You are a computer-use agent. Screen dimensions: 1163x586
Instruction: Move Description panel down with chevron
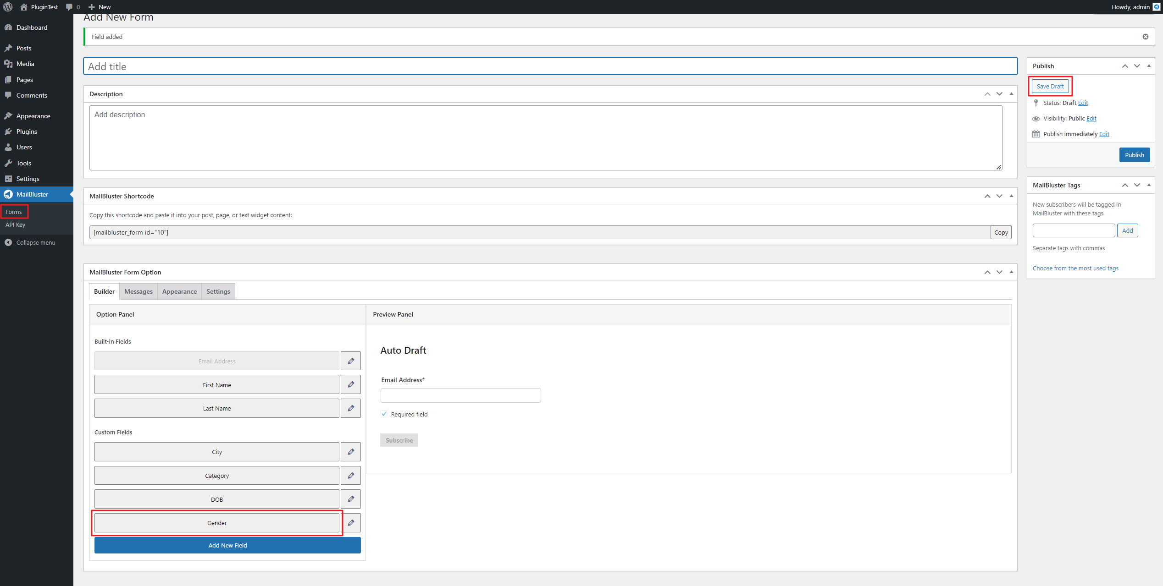pyautogui.click(x=999, y=94)
